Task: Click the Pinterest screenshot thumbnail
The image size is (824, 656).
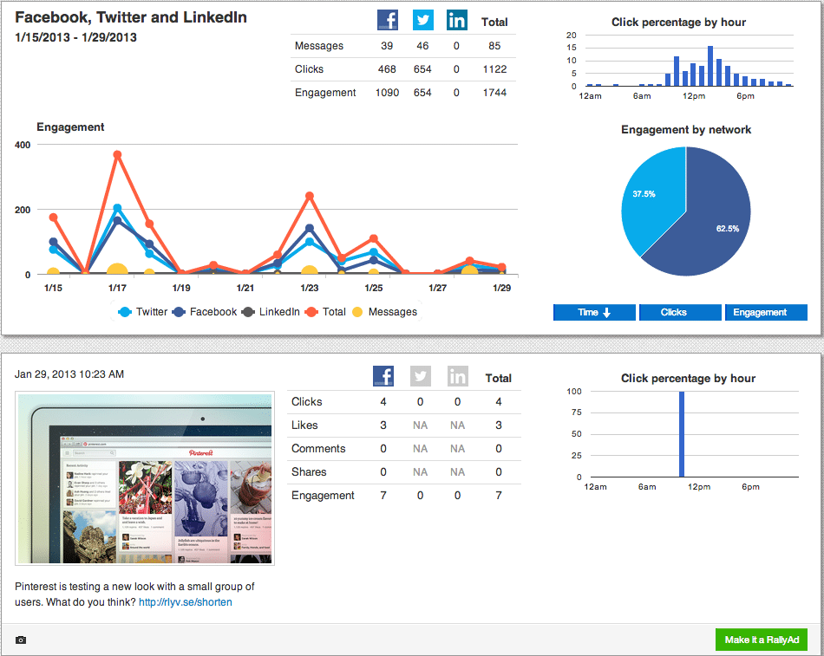Action: tap(144, 478)
